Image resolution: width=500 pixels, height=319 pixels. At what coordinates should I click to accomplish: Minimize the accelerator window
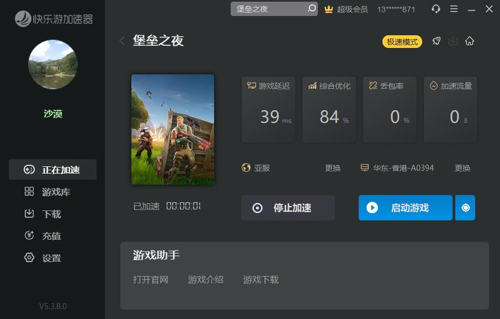tap(471, 9)
